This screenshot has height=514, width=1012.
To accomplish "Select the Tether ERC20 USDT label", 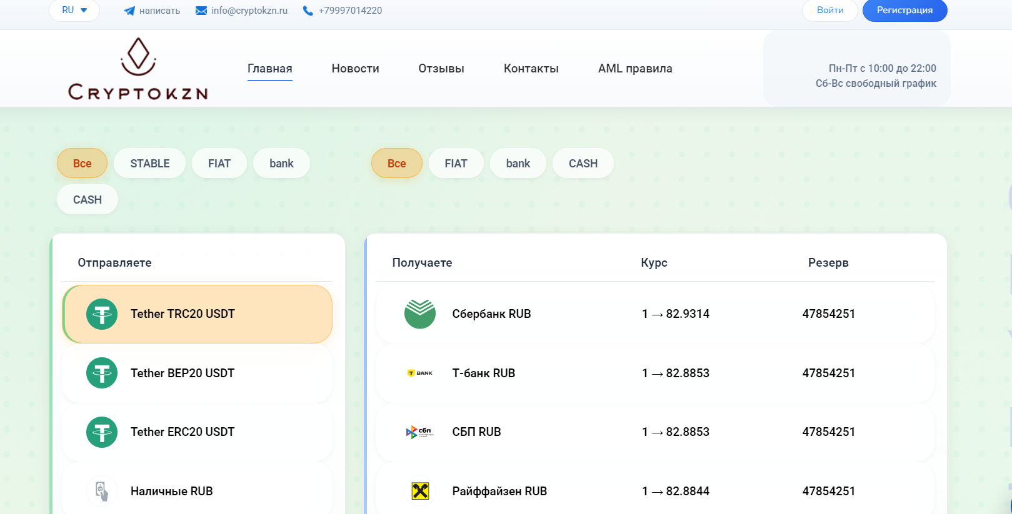I will pyautogui.click(x=183, y=432).
